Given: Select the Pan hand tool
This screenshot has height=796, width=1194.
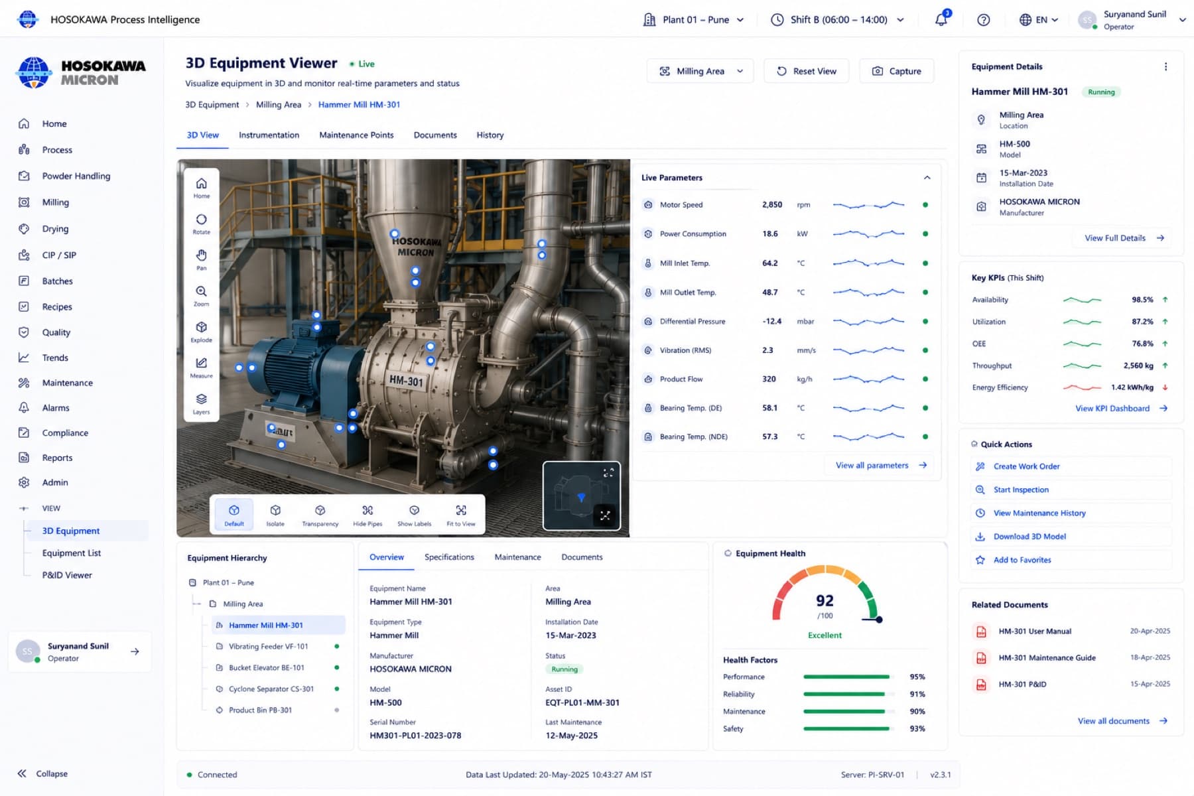Looking at the screenshot, I should click(x=201, y=259).
